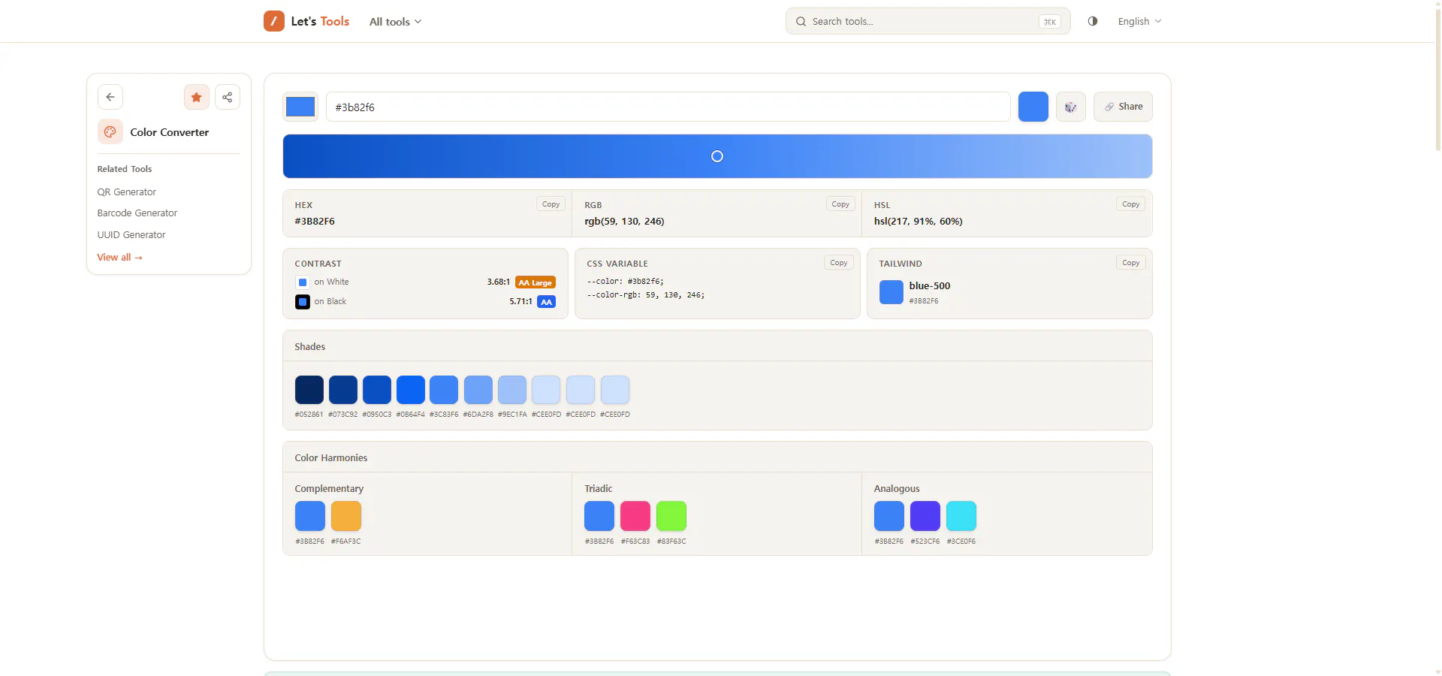Click the sidebar share icon
This screenshot has height=676, width=1442.
pos(228,97)
